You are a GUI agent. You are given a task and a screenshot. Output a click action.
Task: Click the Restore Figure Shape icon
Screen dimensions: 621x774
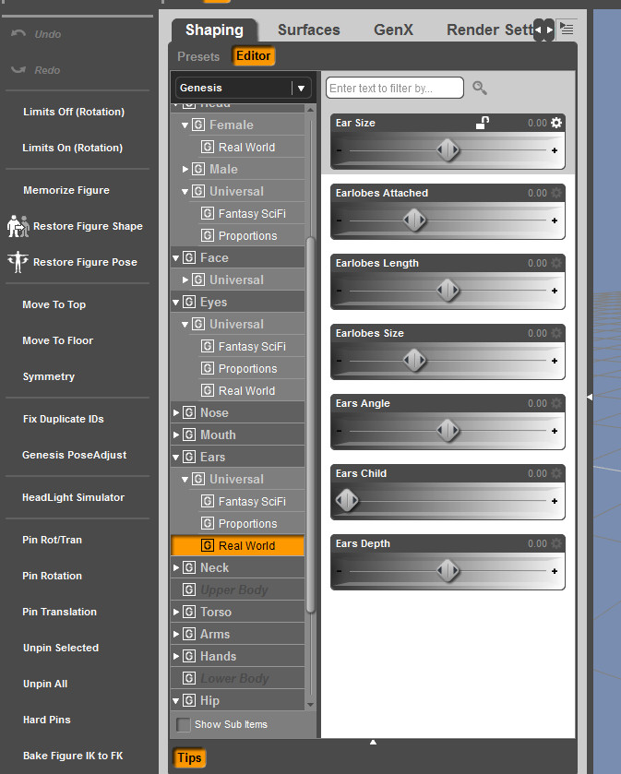[x=18, y=226]
